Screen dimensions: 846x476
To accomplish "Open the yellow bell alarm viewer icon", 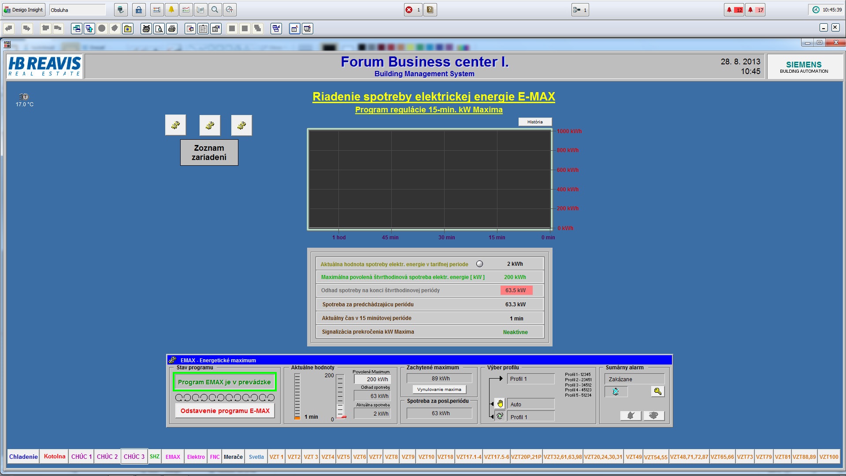I will [171, 10].
